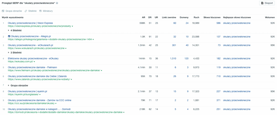Image resolution: width=277 pixels, height=115 pixels.
Task: Click keywords count 710 for Zalando
Action: coord(218,76)
